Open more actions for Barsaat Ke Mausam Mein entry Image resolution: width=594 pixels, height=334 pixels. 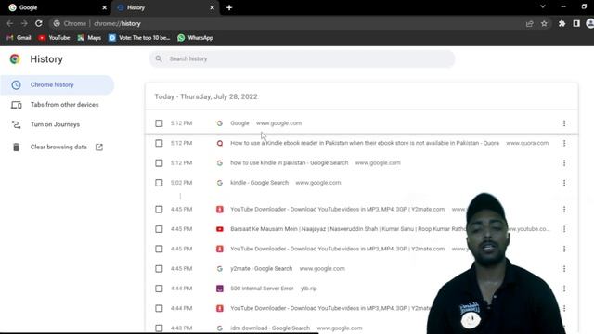coord(564,229)
